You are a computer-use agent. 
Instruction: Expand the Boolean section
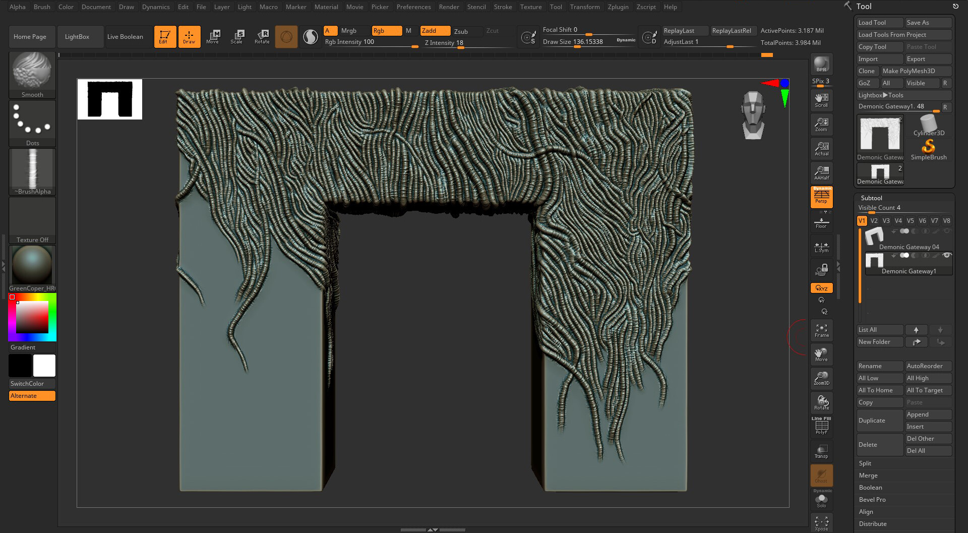click(870, 488)
